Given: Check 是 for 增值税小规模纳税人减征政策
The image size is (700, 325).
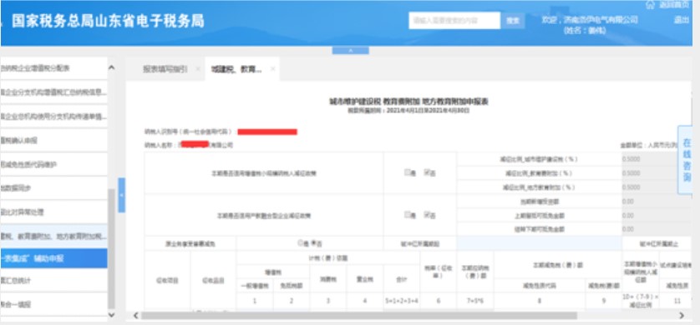Looking at the screenshot, I should pos(407,172).
